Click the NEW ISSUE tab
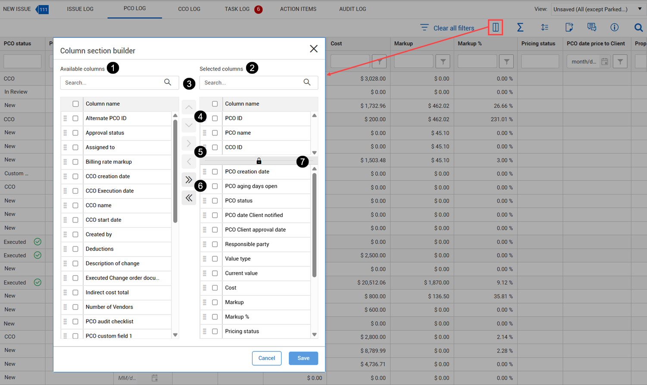This screenshot has height=385, width=647. 17,9
